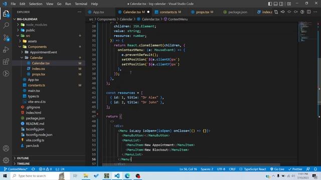The height and width of the screenshot is (180, 321).
Task: Expand the AppointmentEvent folder
Action: tap(43, 52)
